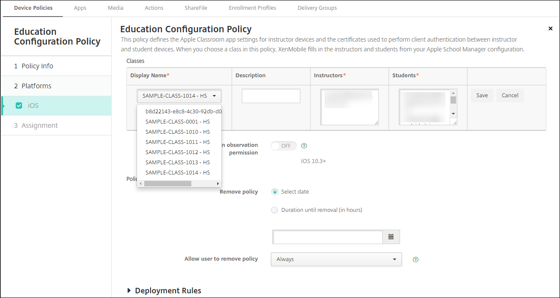Toggle the observation permission switch
The width and height of the screenshot is (560, 298).
(284, 146)
